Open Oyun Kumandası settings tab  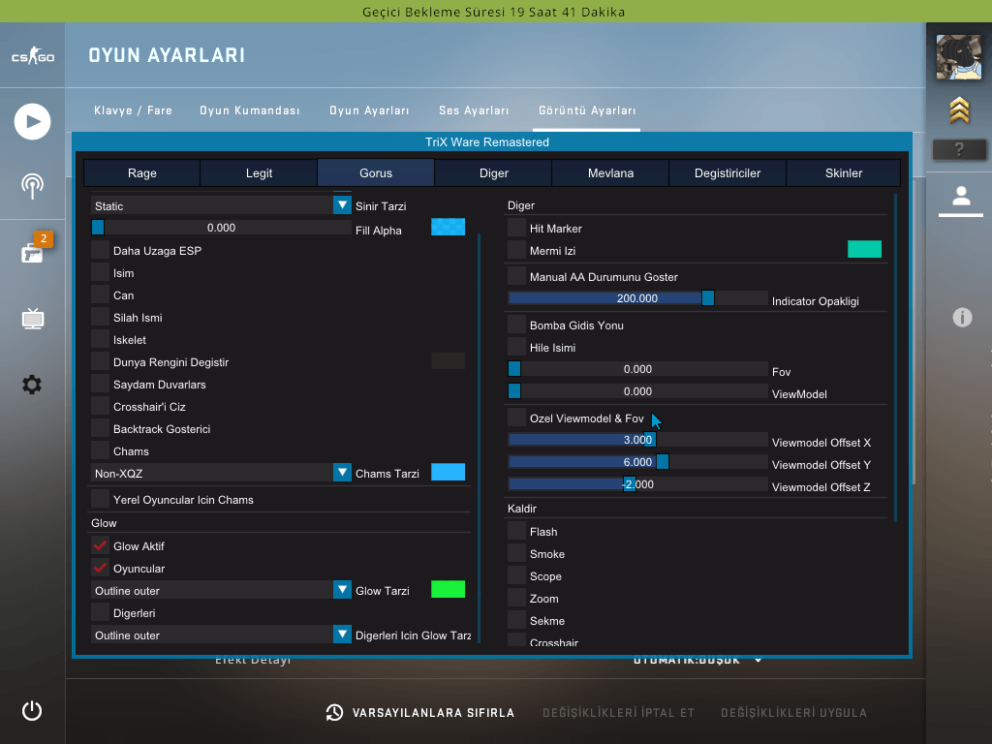250,110
